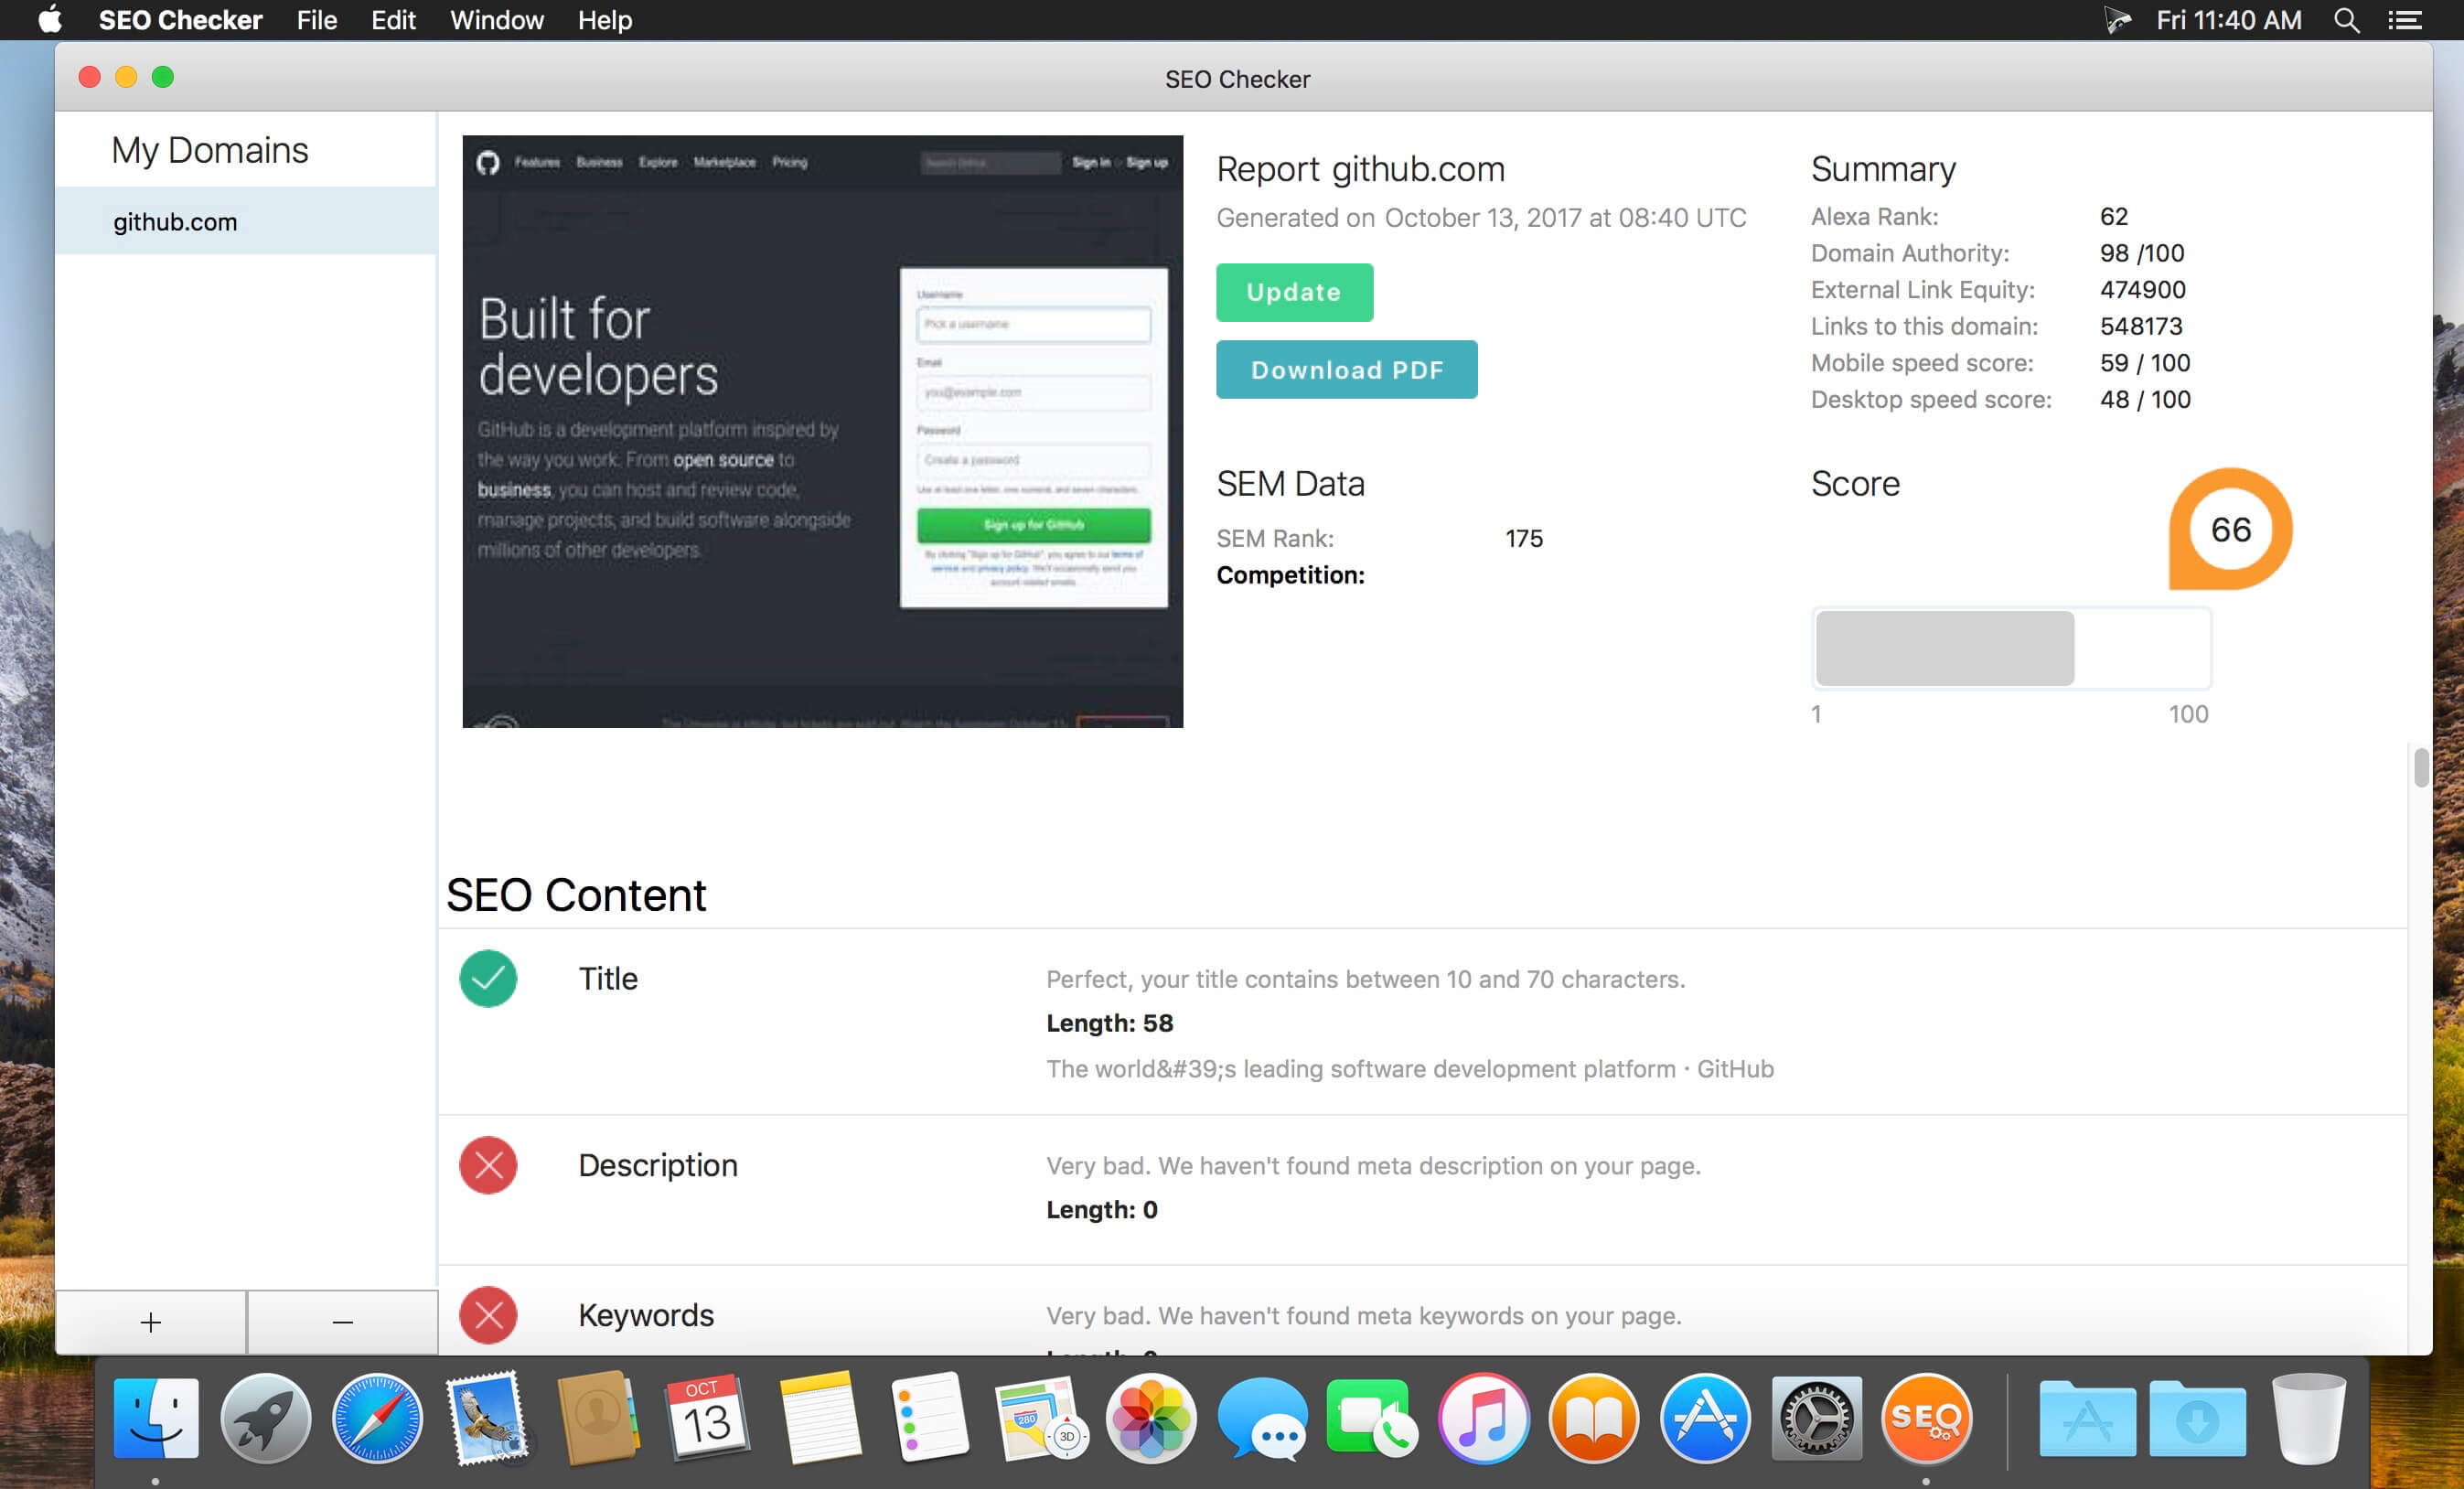Open Calendar showing Oct 13 in Dock
Viewport: 2464px width, 1489px height.
[708, 1417]
